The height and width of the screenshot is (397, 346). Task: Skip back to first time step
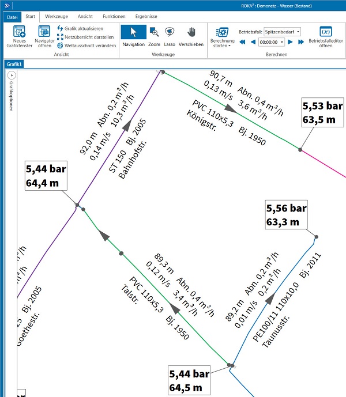click(242, 42)
